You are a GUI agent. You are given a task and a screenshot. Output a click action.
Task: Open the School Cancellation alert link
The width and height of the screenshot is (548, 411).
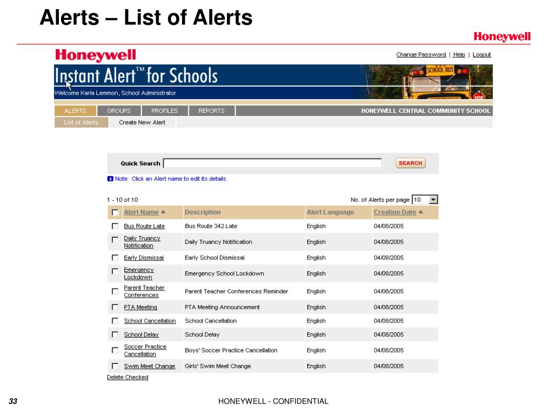(x=150, y=321)
